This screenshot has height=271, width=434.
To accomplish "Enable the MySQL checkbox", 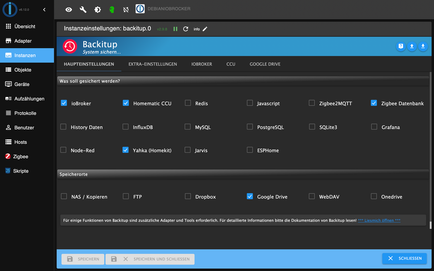I will coord(187,127).
